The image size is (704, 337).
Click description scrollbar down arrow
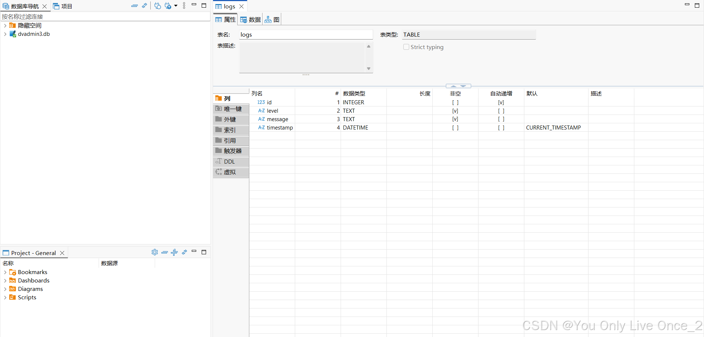coord(369,69)
